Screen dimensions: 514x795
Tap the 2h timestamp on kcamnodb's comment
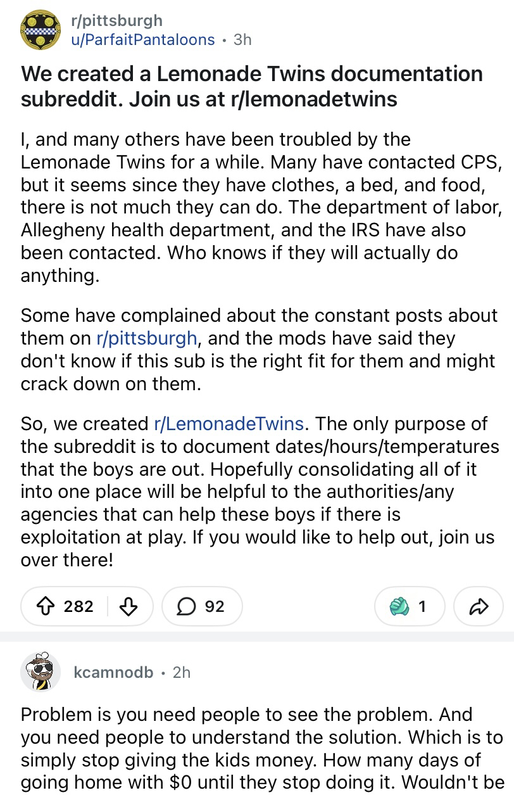(181, 672)
